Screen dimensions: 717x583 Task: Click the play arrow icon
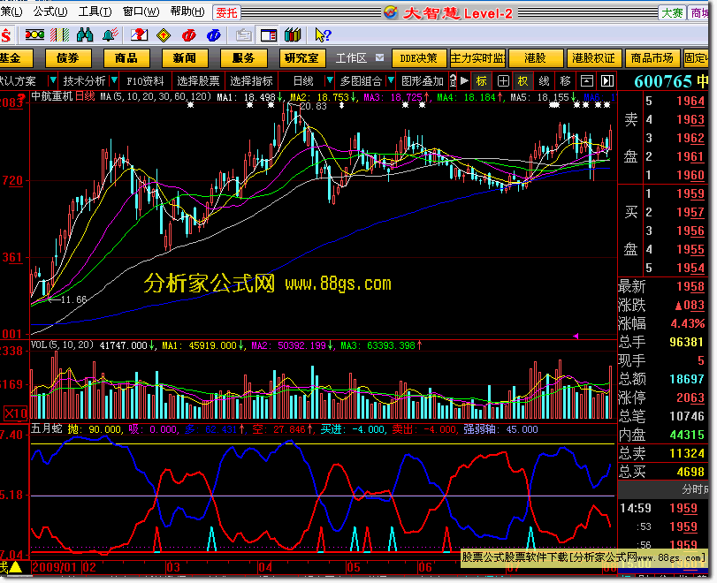(464, 81)
